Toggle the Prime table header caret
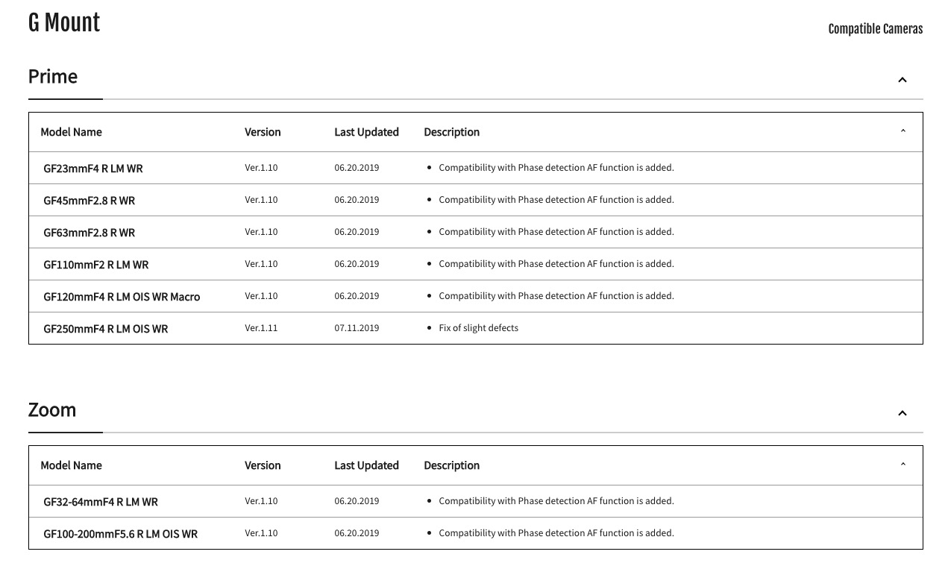Viewport: 948px width, 572px height. [x=903, y=131]
